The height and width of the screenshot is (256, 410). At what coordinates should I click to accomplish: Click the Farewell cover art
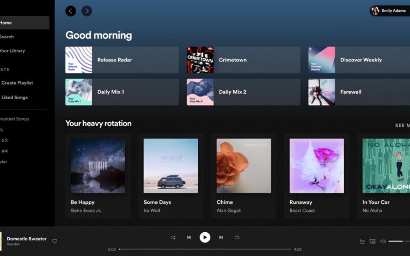coord(322,92)
